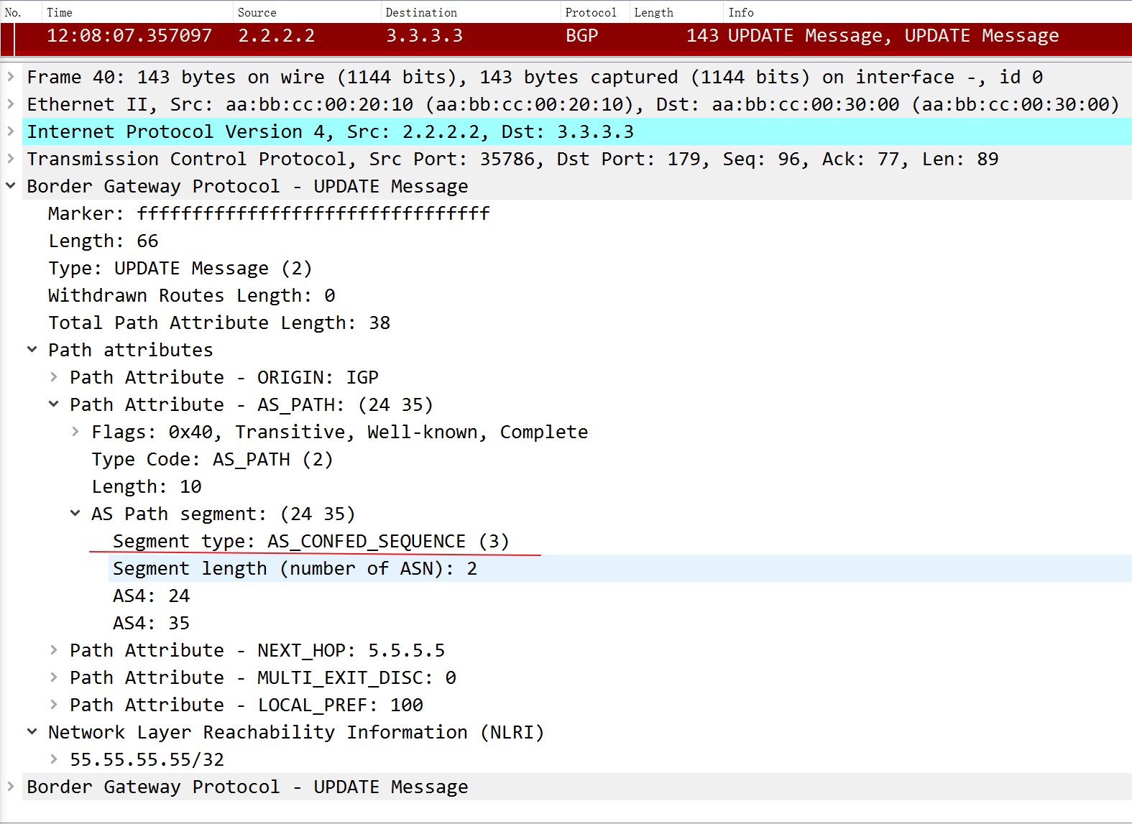Sort by the Length column header
The width and height of the screenshot is (1132, 824).
(677, 12)
